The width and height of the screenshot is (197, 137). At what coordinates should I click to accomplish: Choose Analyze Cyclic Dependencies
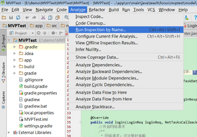click(126, 85)
